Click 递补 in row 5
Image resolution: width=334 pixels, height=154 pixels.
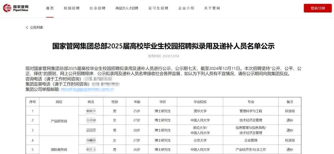coord(290,150)
